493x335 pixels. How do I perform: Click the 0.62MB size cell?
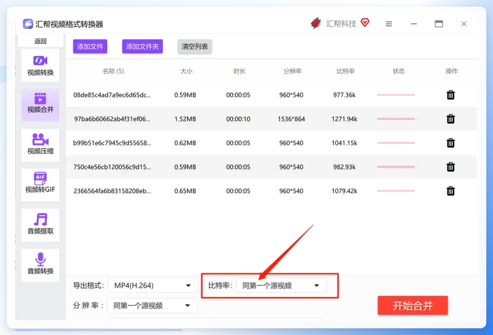185,143
